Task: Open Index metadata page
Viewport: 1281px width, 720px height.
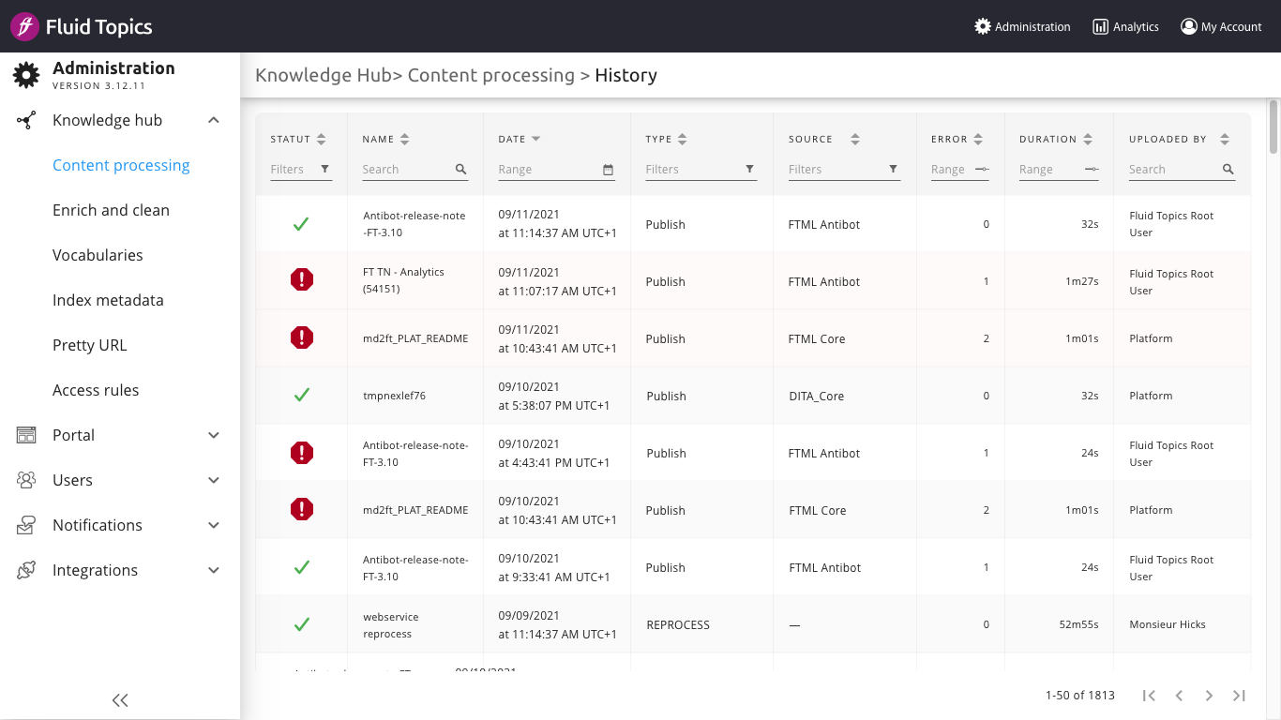Action: click(108, 300)
